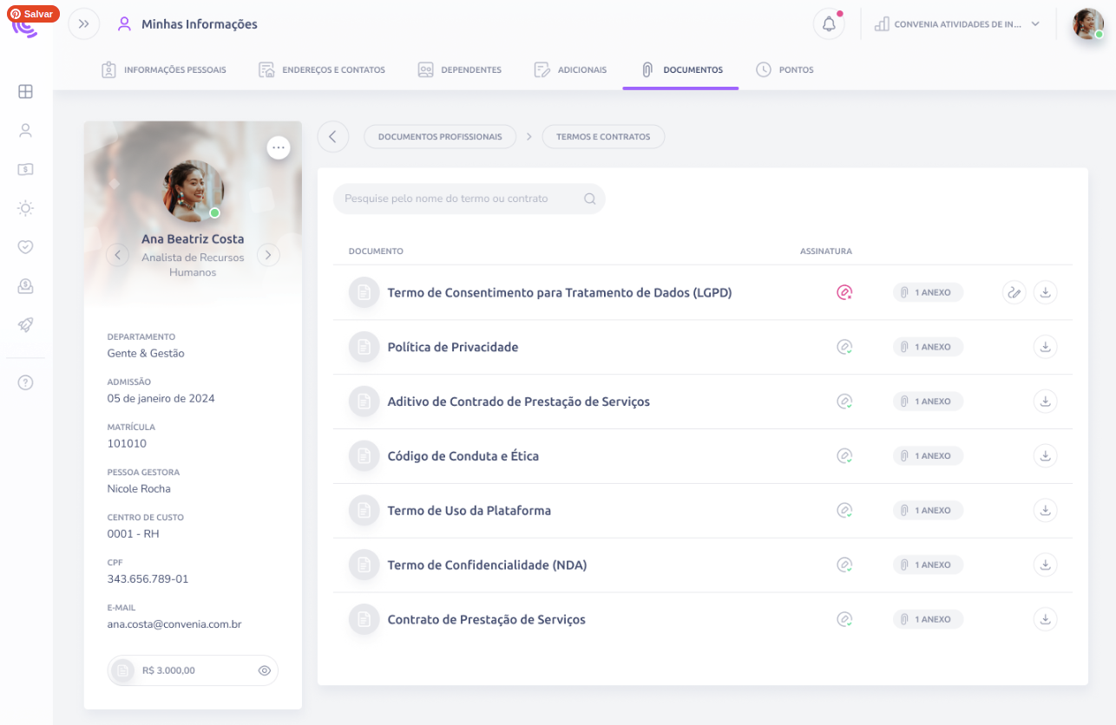Click the back arrow button
Image resolution: width=1116 pixels, height=725 pixels.
pyautogui.click(x=333, y=137)
